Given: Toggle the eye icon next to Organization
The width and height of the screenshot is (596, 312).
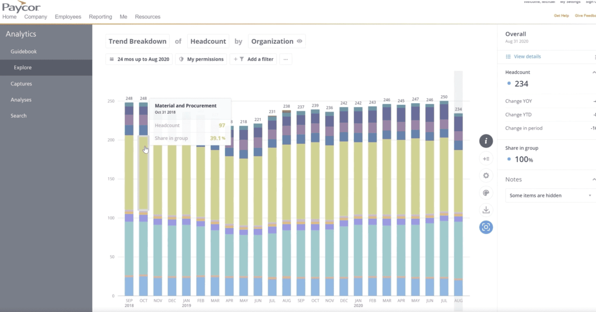Looking at the screenshot, I should click(x=299, y=41).
